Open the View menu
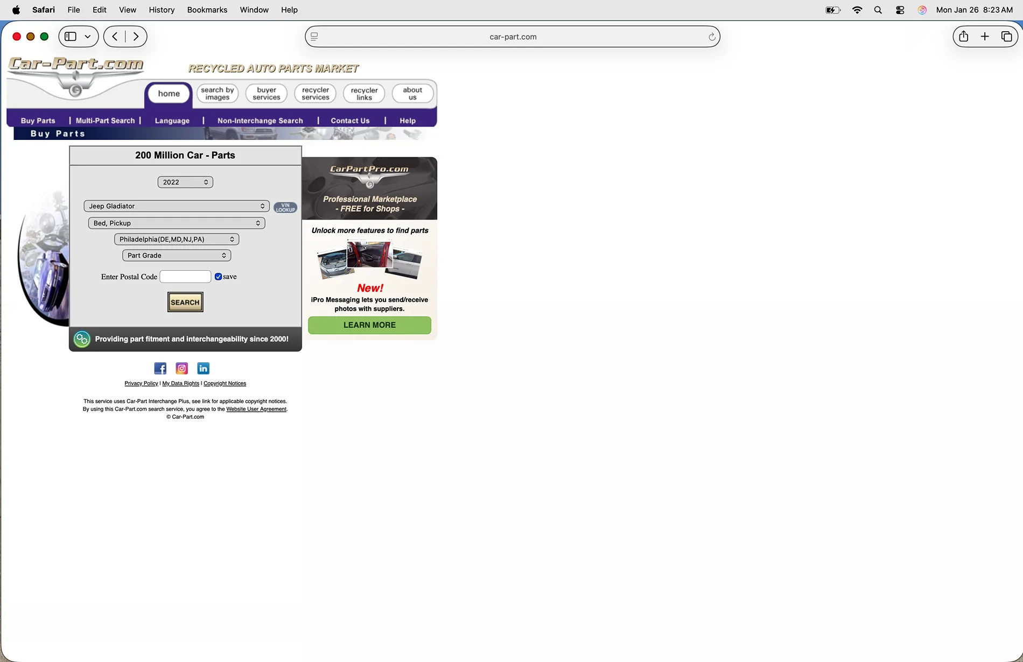1023x662 pixels. pyautogui.click(x=128, y=10)
